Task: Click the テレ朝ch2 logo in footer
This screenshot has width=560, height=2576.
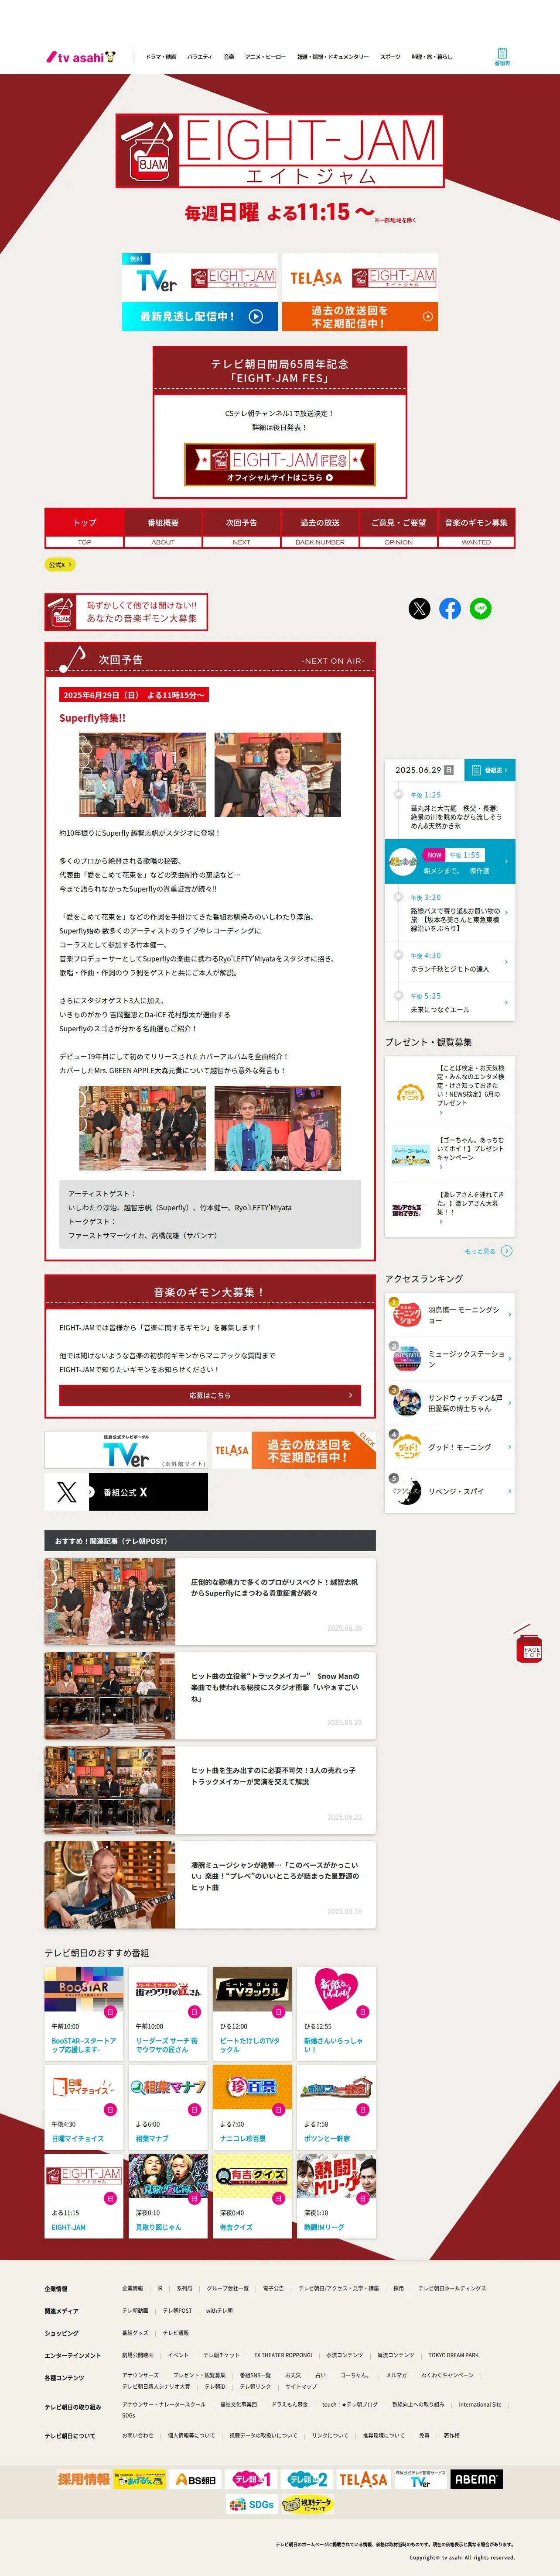Action: pos(307,2480)
